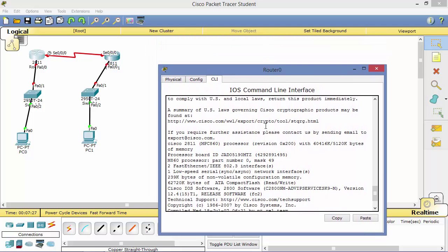Select the Hubs device category
Image resolution: width=448 pixels, height=252 pixels.
[30, 225]
